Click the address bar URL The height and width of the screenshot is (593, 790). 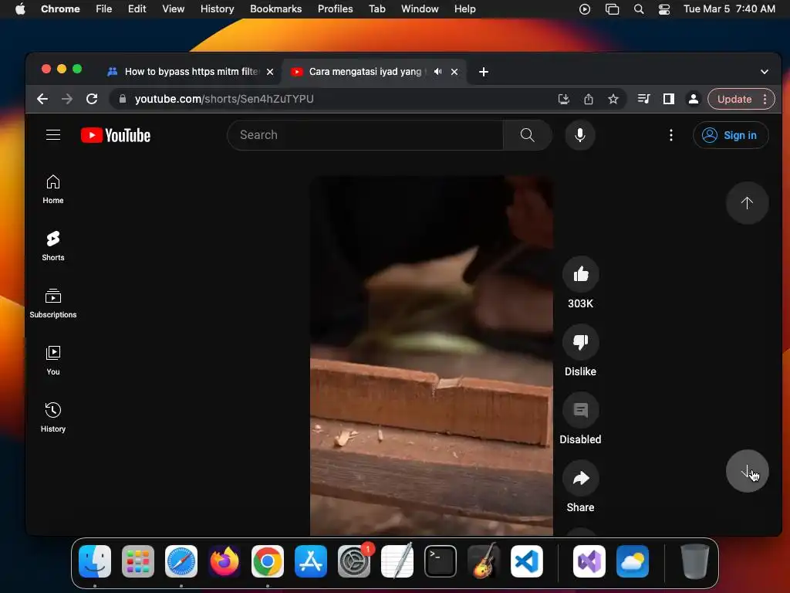(x=225, y=99)
